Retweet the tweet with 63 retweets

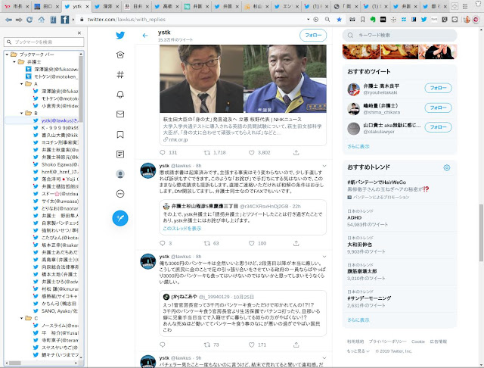click(x=207, y=243)
